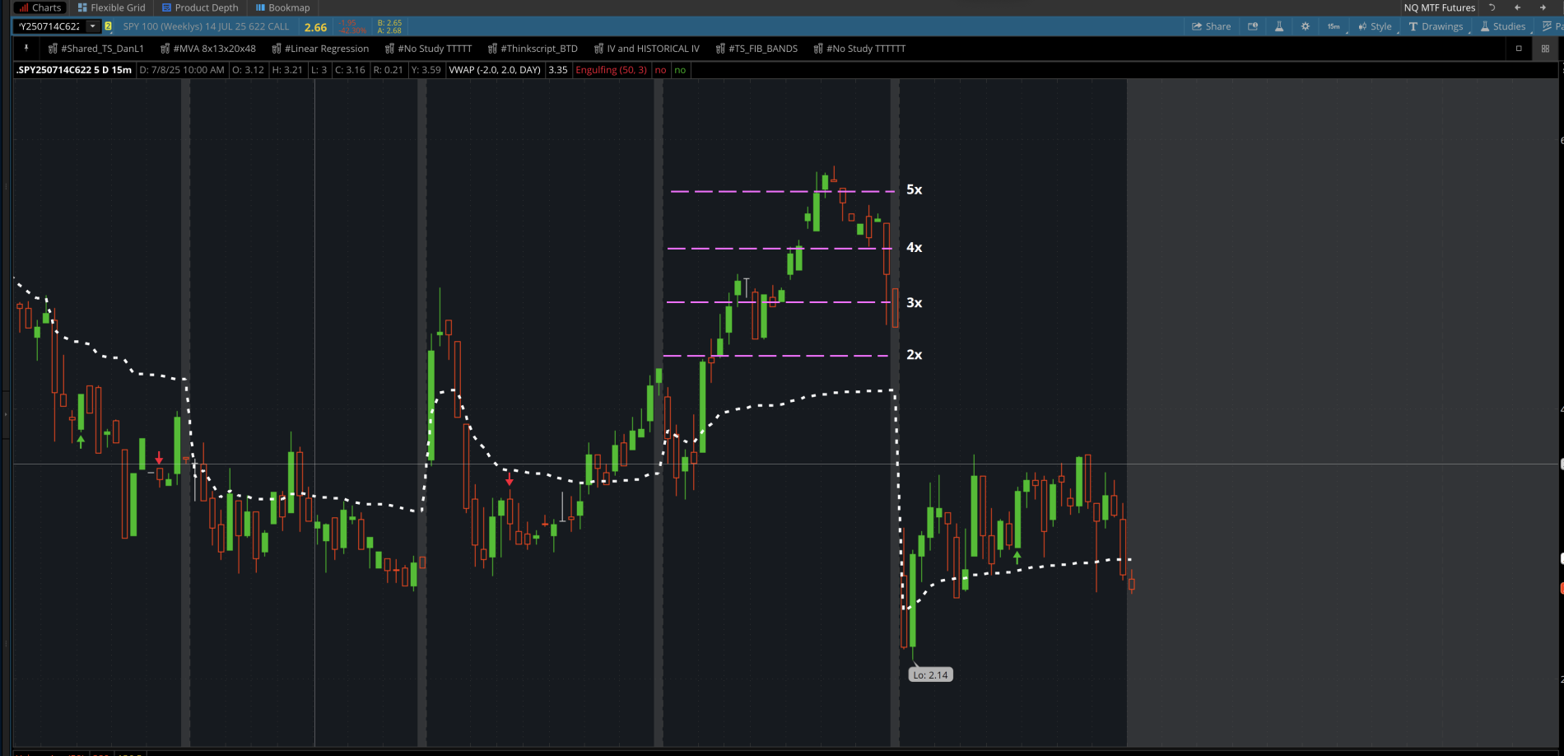The height and width of the screenshot is (756, 1564).
Task: Open the Style menu
Action: (x=1375, y=26)
